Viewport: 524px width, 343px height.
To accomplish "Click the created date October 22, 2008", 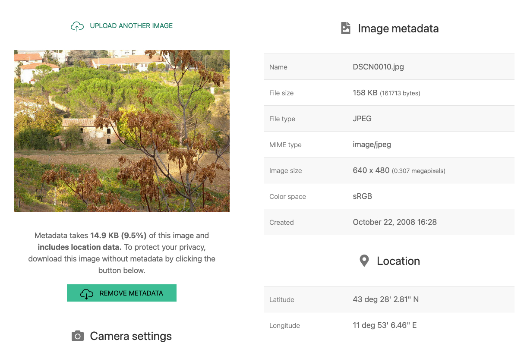I will point(395,222).
